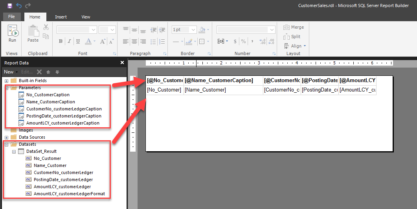Open the font name combo box

77,30
